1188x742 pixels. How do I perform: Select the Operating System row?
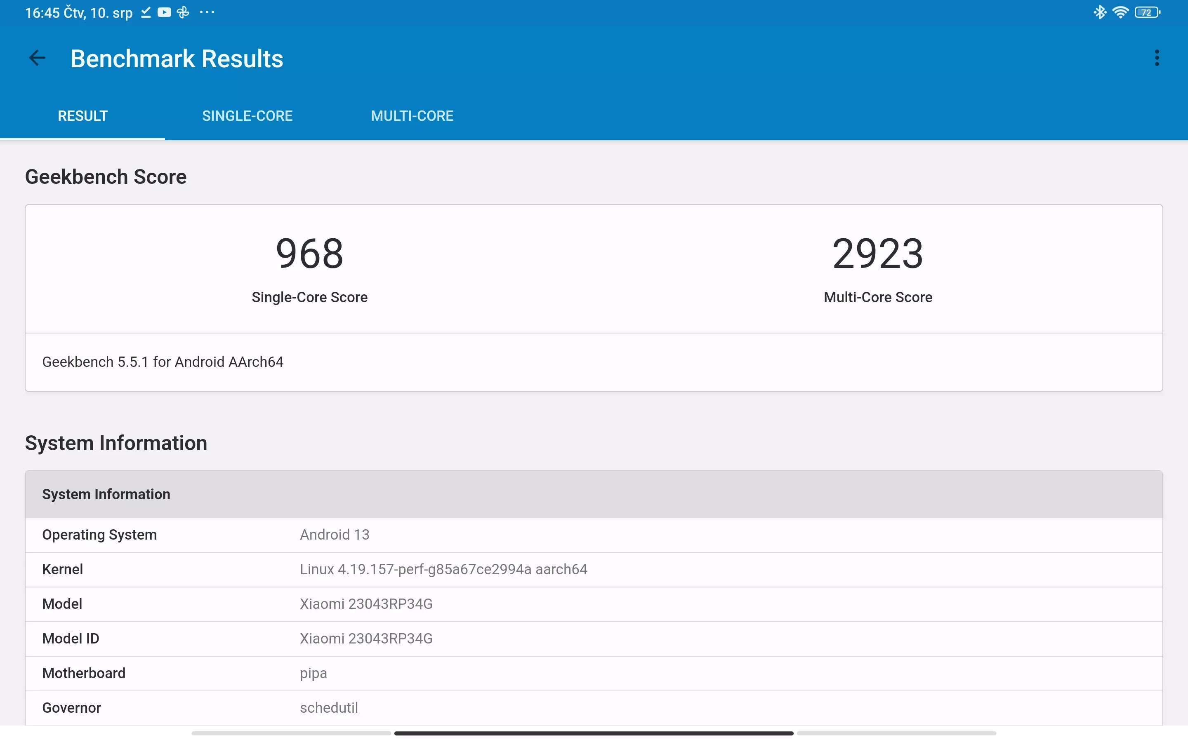coord(594,535)
